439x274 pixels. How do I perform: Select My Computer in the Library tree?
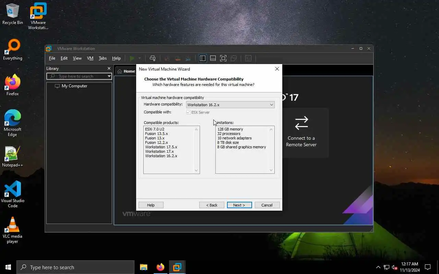[x=74, y=86]
